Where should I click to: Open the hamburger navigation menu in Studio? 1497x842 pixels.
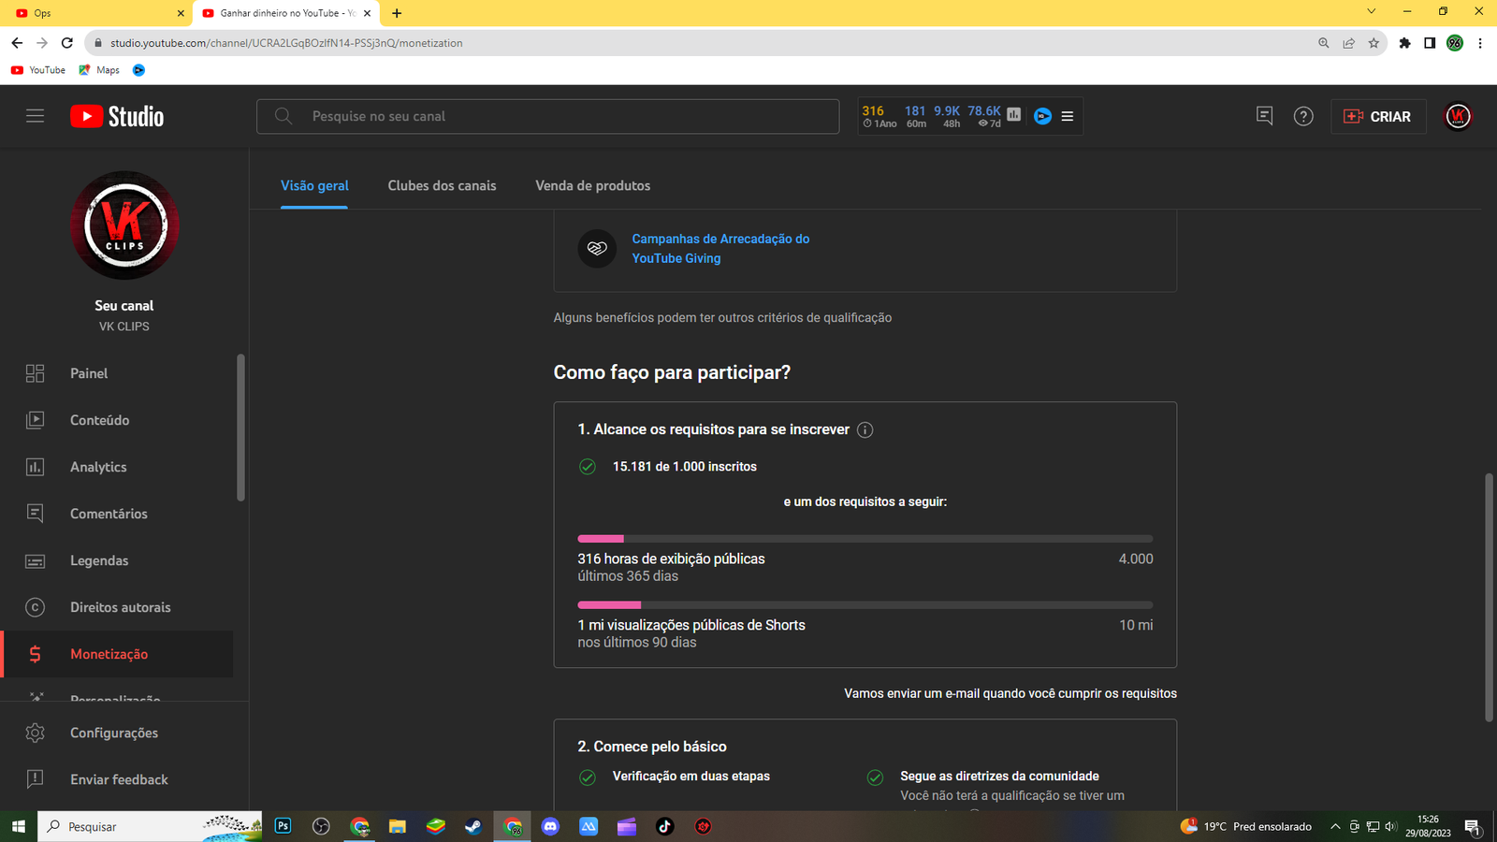coord(35,116)
